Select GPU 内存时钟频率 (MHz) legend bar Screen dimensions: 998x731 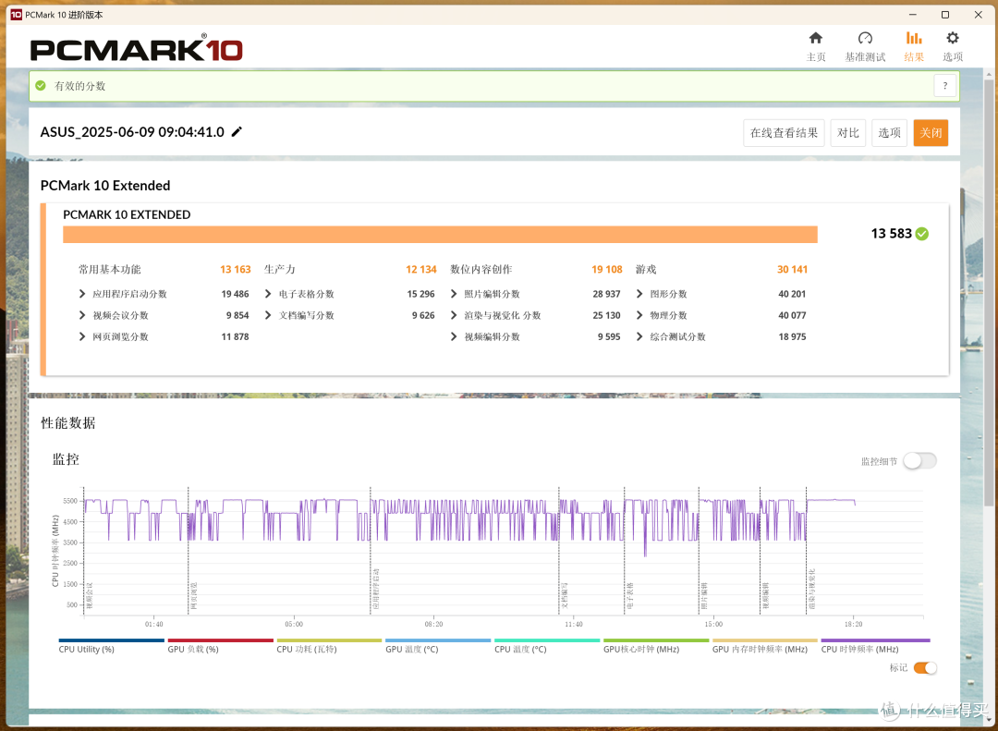click(x=764, y=640)
